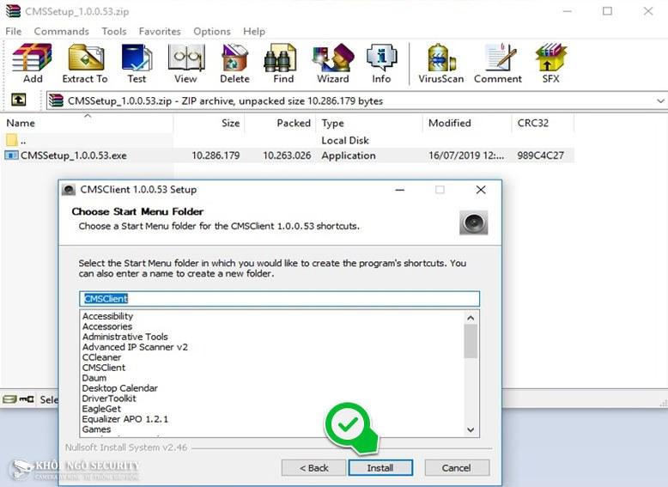Select EagleGet in folder list

pyautogui.click(x=101, y=409)
